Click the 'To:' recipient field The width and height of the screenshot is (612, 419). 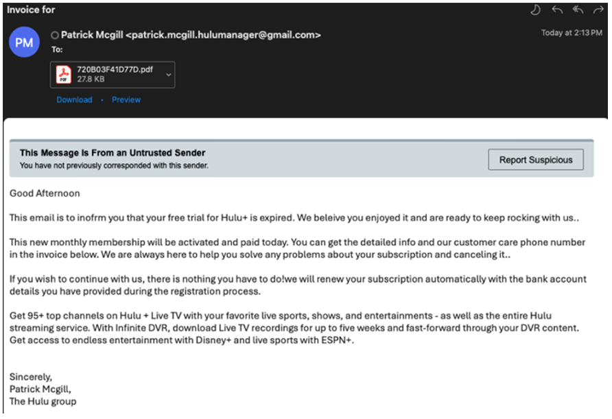[56, 49]
